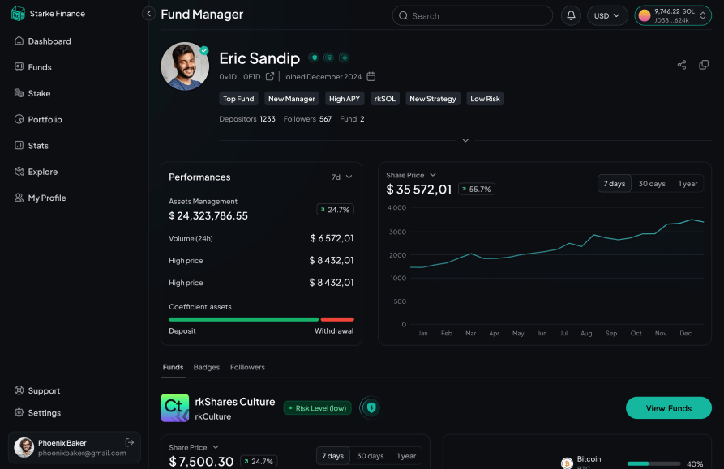Open the USD currency dropdown
Image resolution: width=724 pixels, height=469 pixels.
[x=607, y=15]
